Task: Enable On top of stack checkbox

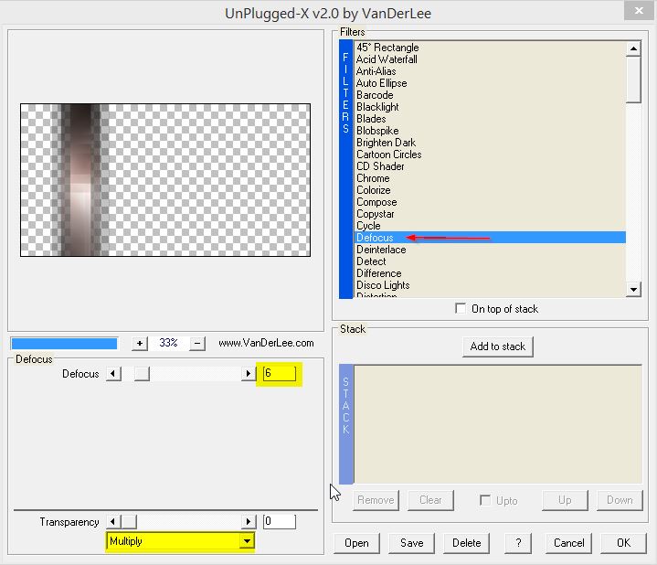Action: click(x=461, y=308)
